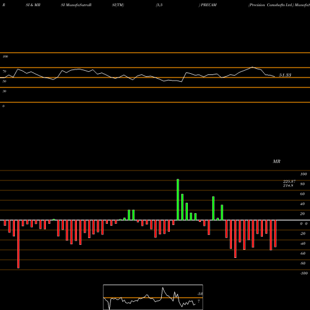The image size is (310, 310).
Task: Click the -58 value beside mini chart
Action: pyautogui.click(x=200, y=294)
